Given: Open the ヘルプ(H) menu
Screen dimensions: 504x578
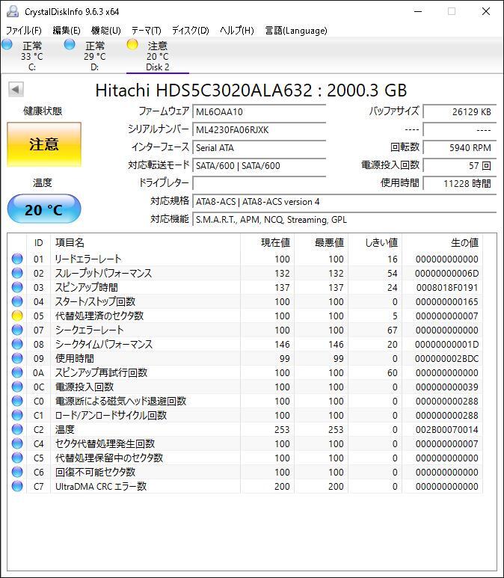Looking at the screenshot, I should (x=237, y=30).
